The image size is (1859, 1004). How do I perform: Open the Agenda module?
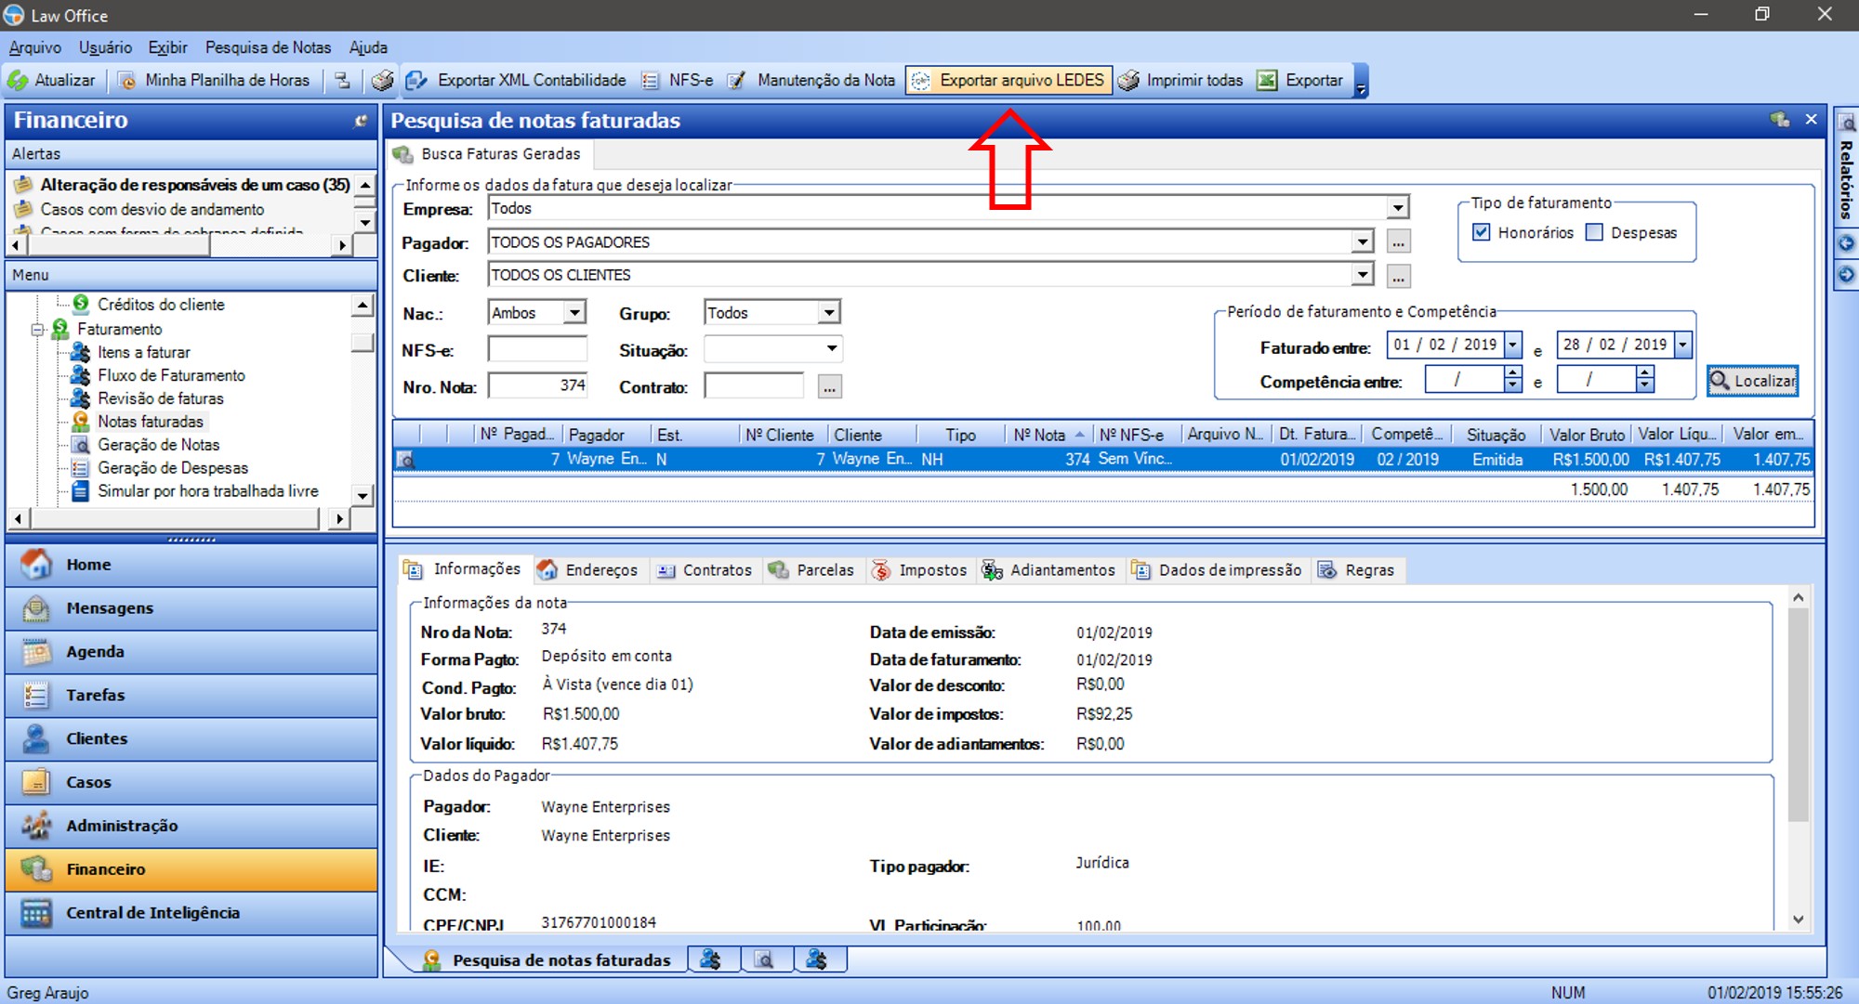pos(191,652)
